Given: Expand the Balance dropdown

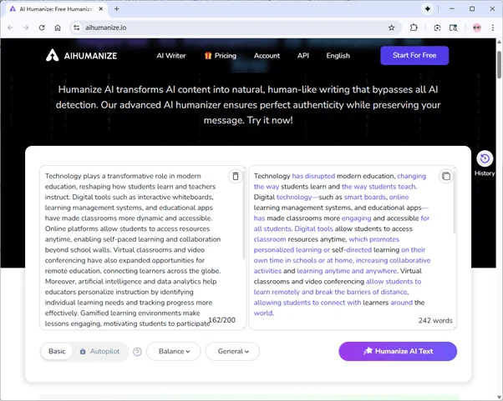Looking at the screenshot, I should point(174,352).
